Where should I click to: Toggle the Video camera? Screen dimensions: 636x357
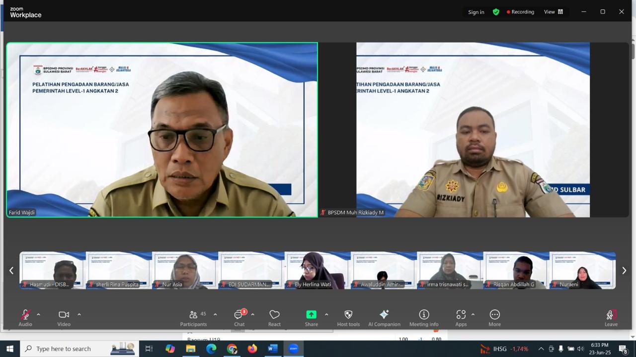[x=64, y=318]
